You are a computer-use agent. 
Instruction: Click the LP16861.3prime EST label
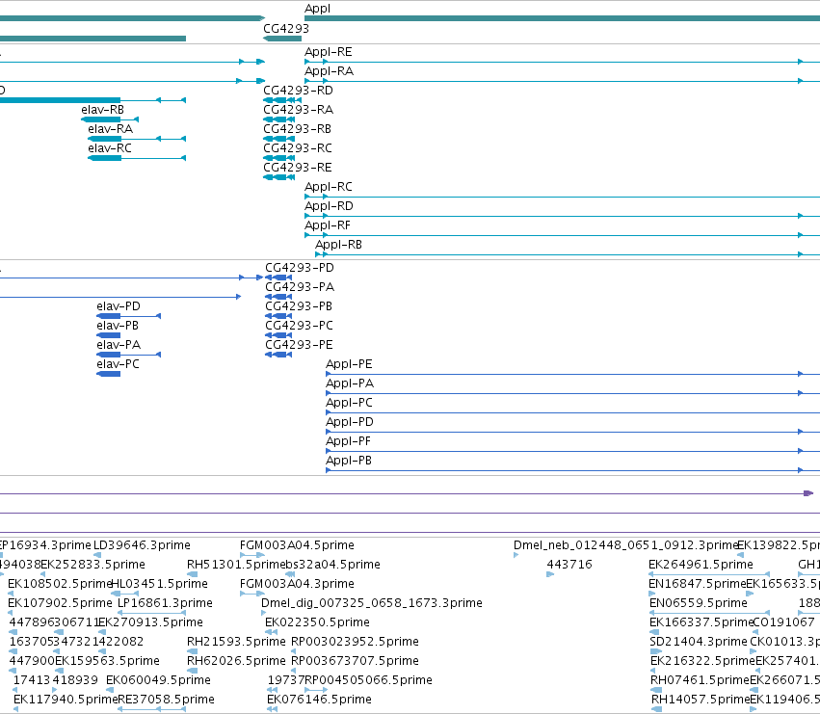coord(165,603)
